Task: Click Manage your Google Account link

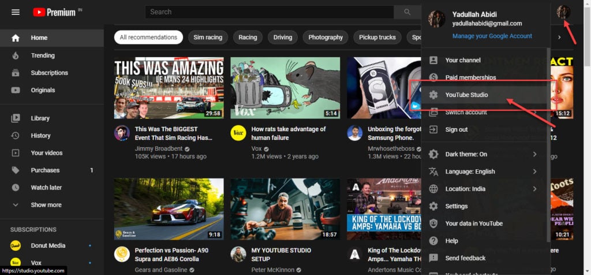Action: (x=492, y=36)
